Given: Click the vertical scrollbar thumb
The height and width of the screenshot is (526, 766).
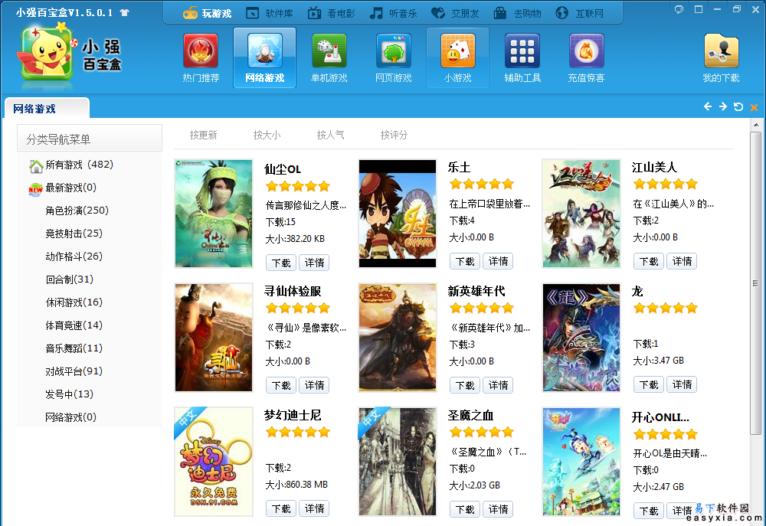Looking at the screenshot, I should click(755, 283).
